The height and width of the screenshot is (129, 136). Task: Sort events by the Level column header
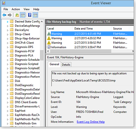60,29
